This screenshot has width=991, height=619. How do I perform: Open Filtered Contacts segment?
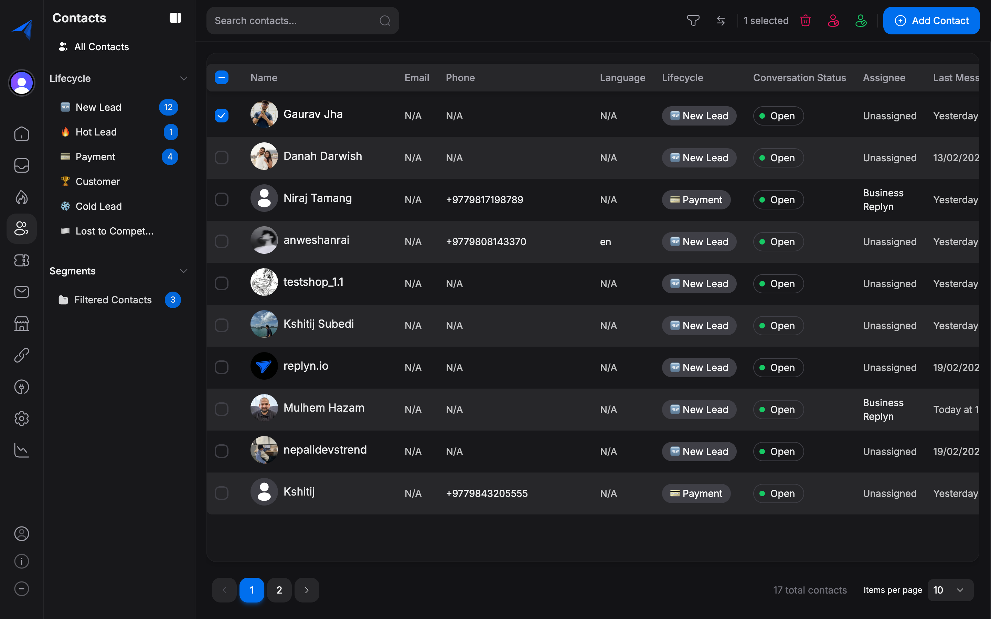[113, 300]
